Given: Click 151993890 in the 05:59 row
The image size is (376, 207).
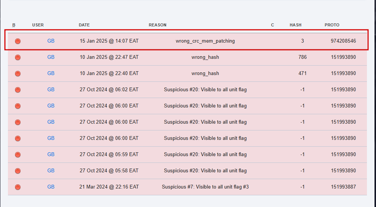Looking at the screenshot, I should [344, 154].
